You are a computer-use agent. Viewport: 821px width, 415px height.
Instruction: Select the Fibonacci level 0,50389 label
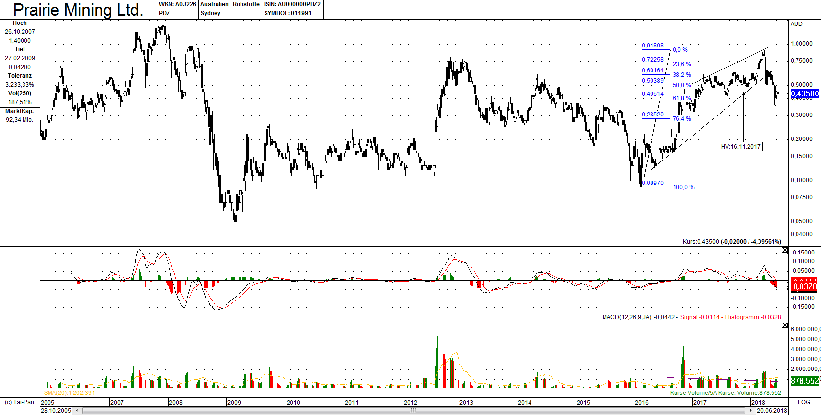tap(652, 81)
